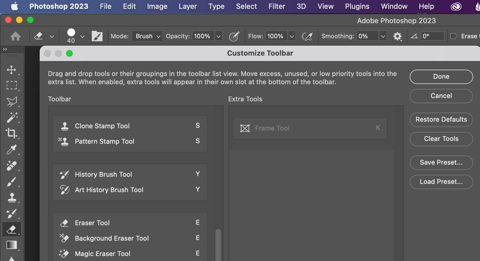Image resolution: width=480 pixels, height=261 pixels.
Task: Open the Image menu
Action: click(x=157, y=6)
